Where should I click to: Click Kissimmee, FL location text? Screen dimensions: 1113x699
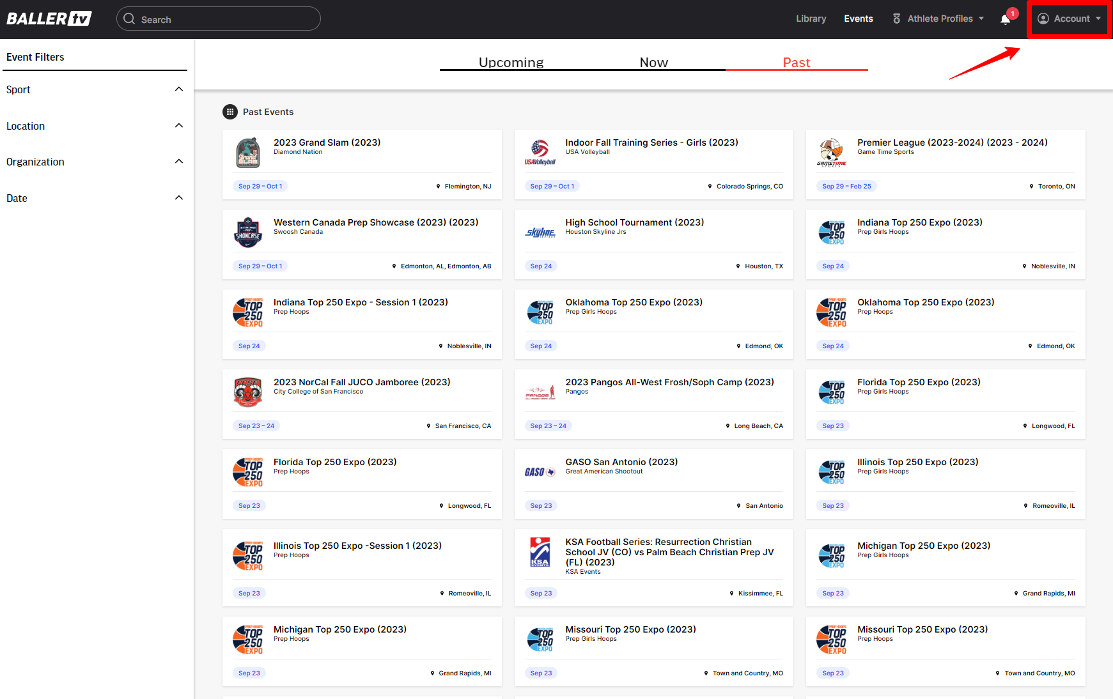[x=760, y=594]
